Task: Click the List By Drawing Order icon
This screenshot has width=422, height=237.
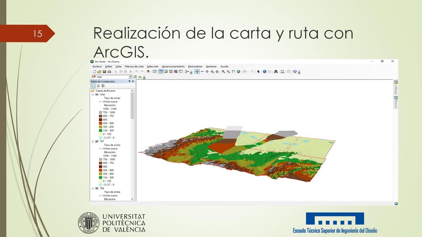Action: [x=93, y=86]
